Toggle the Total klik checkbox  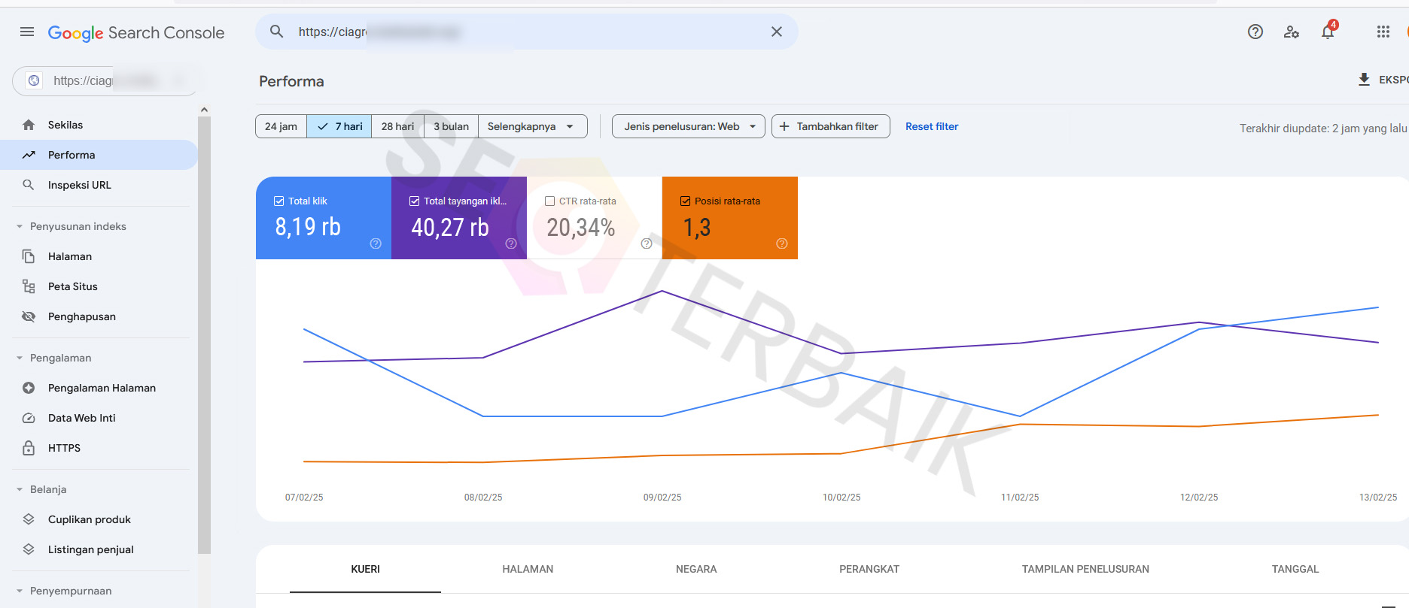279,201
